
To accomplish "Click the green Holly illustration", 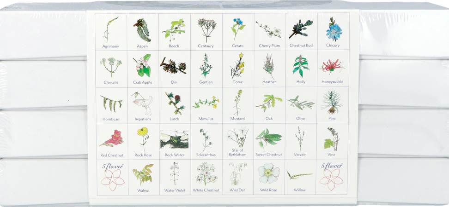I will coord(301,66).
